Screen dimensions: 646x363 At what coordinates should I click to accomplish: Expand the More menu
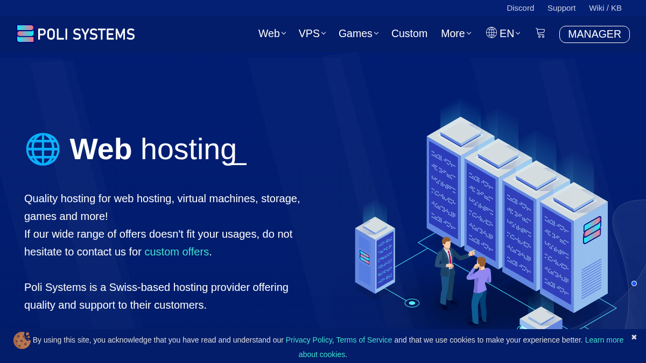pos(456,33)
